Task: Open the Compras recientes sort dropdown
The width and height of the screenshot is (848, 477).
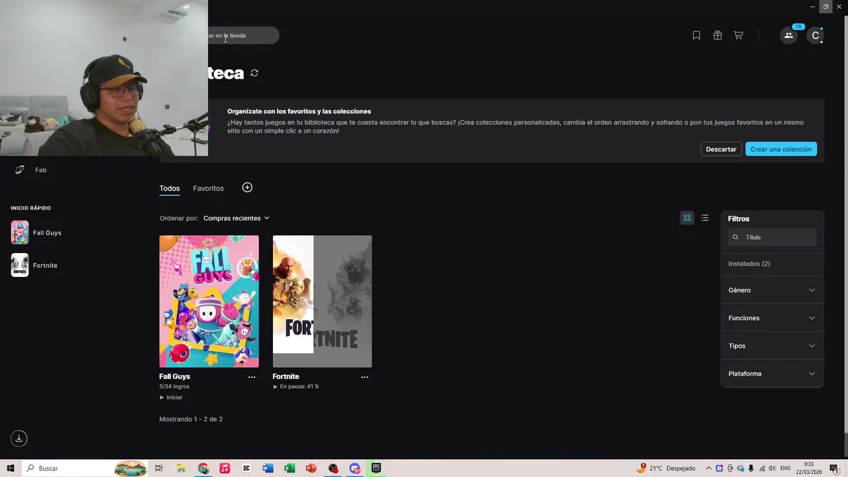Action: click(x=237, y=218)
